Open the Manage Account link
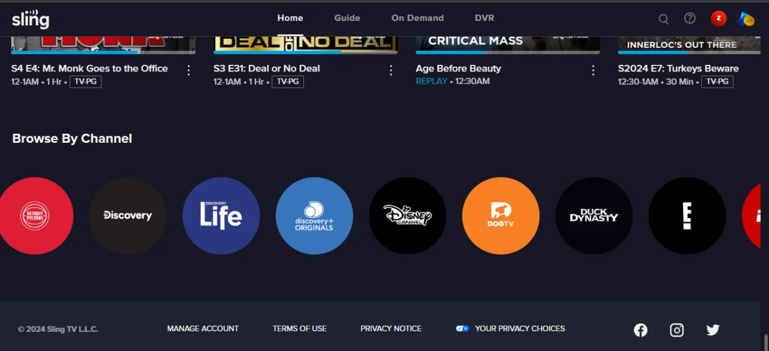 point(203,328)
